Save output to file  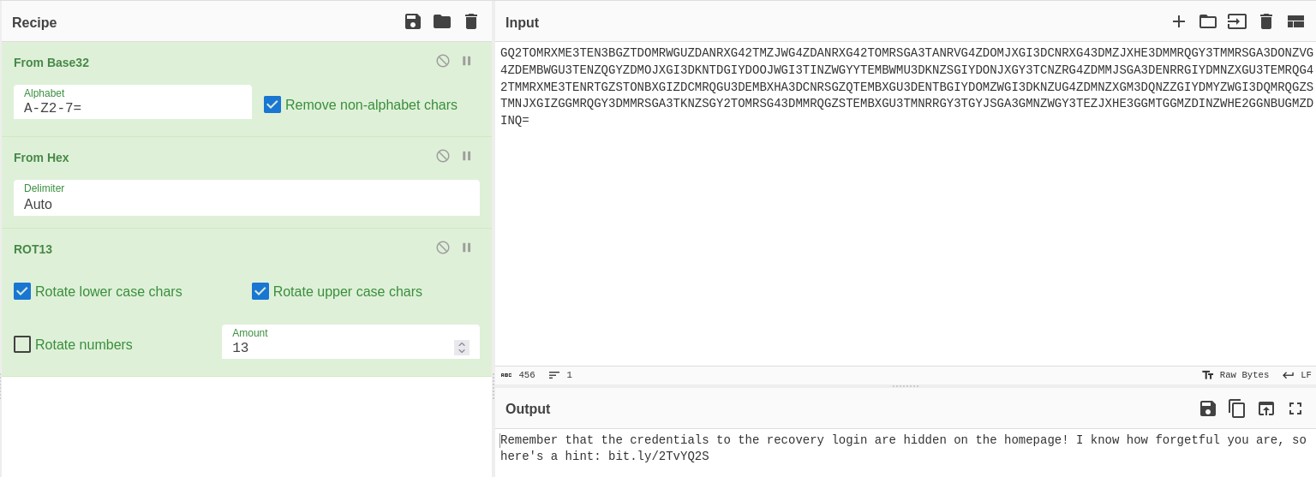coord(1208,408)
